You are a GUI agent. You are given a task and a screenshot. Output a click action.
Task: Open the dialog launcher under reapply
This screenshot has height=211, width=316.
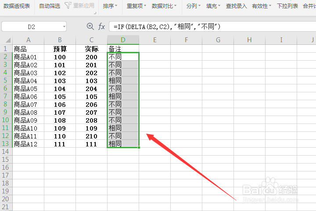pyautogui.click(x=95, y=13)
